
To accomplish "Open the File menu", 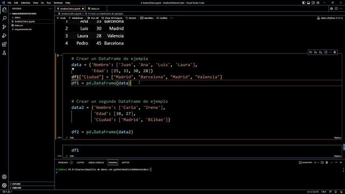I will point(10,3).
